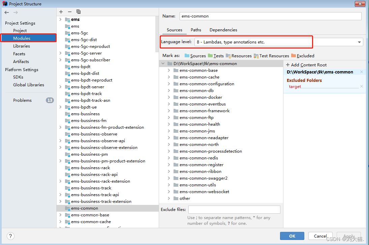Screen dimensions: 369x245
Task: Mark as Tests folder icon
Action: (210, 56)
